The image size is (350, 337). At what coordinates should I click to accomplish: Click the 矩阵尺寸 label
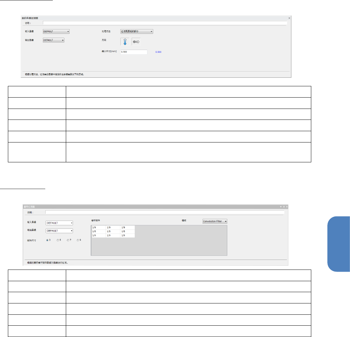click(32, 240)
